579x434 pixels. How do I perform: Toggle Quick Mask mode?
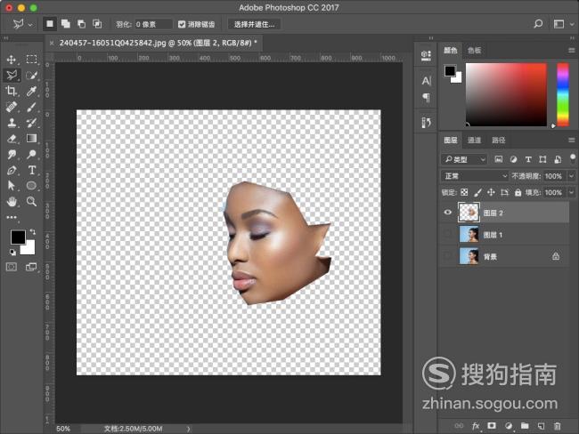(12, 267)
